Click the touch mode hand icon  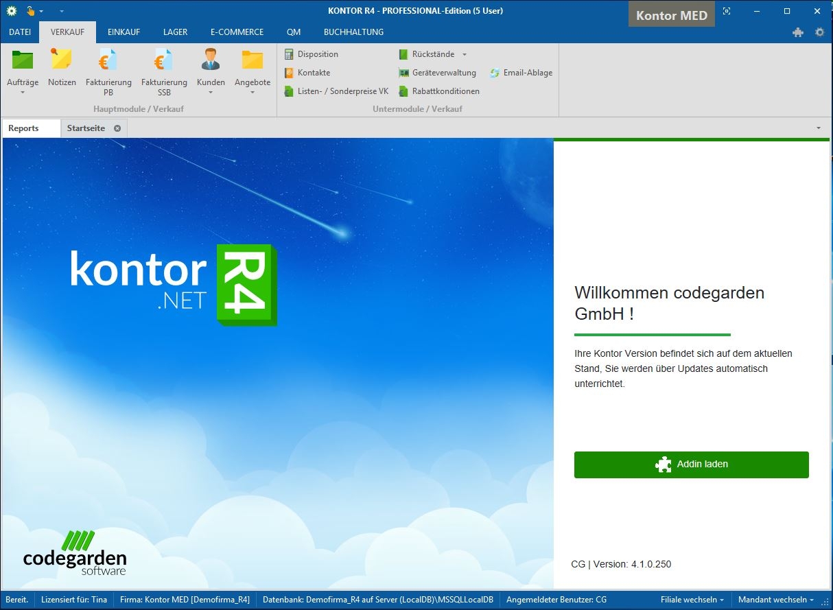[30, 11]
